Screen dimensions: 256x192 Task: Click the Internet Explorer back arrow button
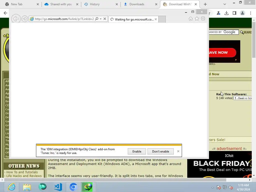16,19
